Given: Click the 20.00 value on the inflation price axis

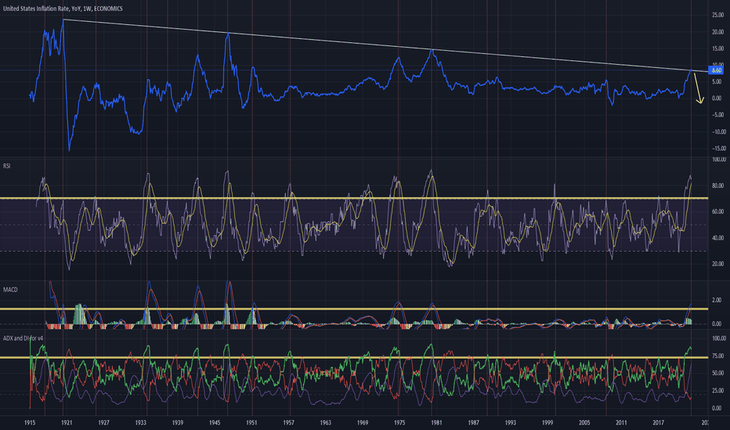Looking at the screenshot, I should click(717, 32).
